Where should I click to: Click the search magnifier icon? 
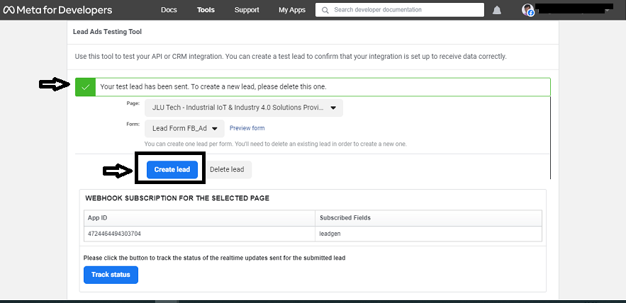(x=325, y=10)
